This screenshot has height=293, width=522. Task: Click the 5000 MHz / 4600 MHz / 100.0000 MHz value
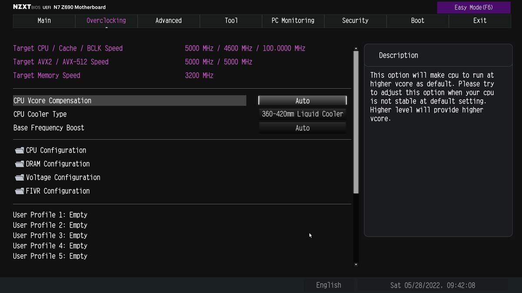click(245, 48)
